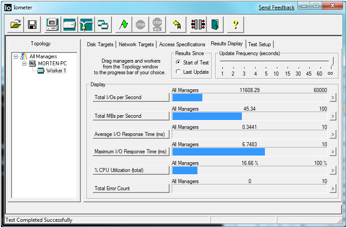
Task: Select Worker 1 in topology tree
Action: point(56,71)
